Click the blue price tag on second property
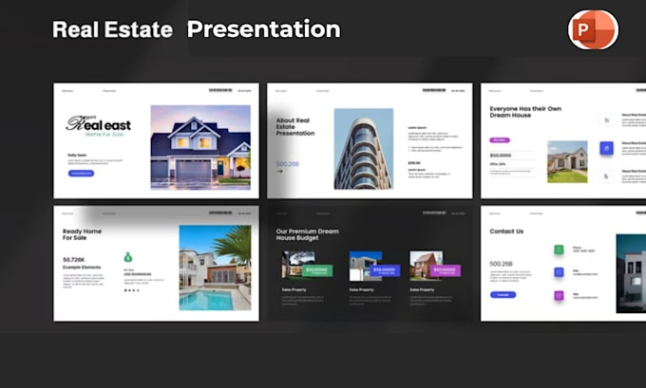 point(385,270)
